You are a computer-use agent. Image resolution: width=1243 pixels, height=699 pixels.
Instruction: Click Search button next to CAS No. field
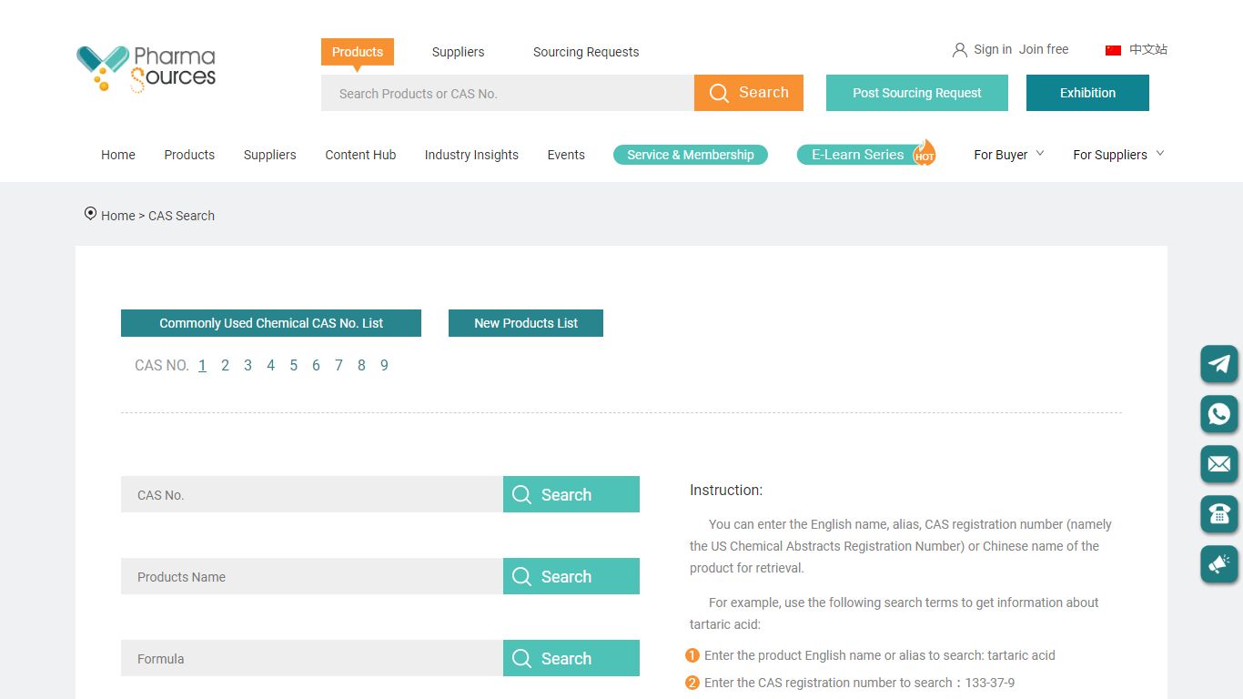click(571, 494)
